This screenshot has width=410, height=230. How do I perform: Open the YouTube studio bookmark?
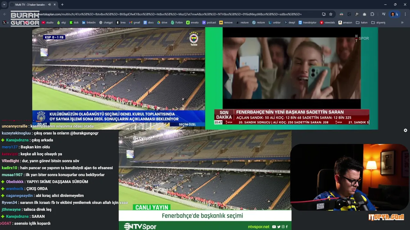point(47,23)
